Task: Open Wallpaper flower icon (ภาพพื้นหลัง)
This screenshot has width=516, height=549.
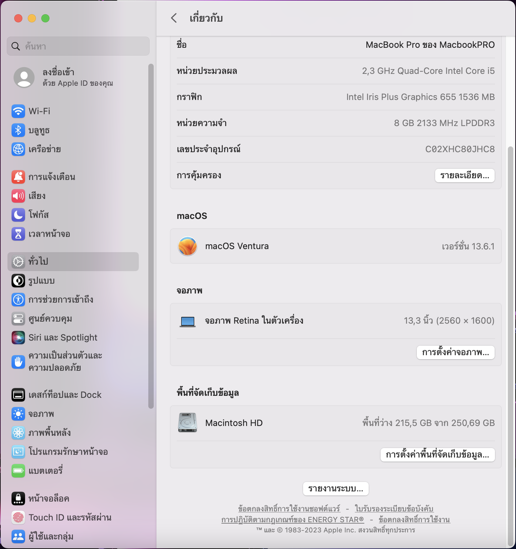Action: 18,433
